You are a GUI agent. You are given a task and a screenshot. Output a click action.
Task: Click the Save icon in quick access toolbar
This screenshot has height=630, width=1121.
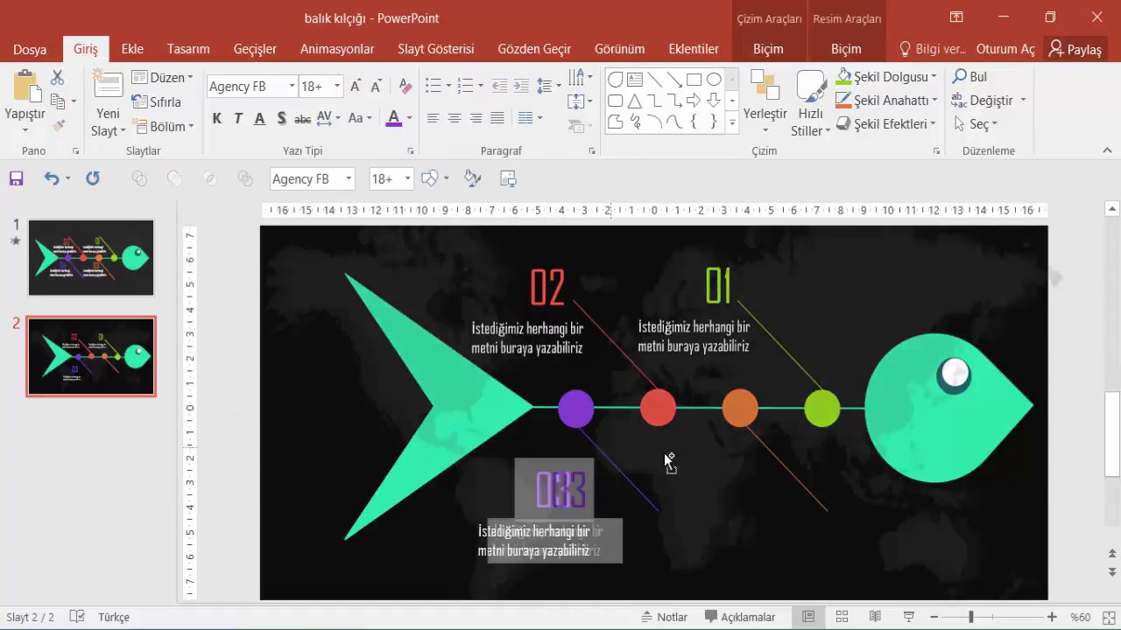click(16, 178)
